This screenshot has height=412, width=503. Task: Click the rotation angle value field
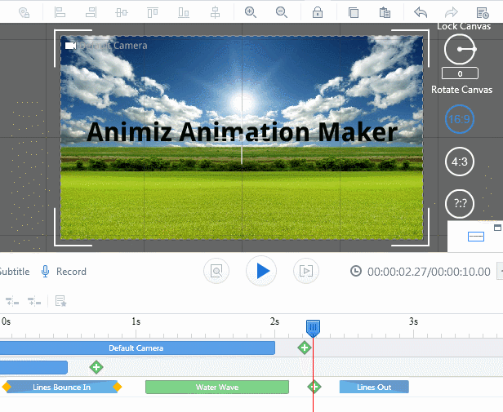460,73
